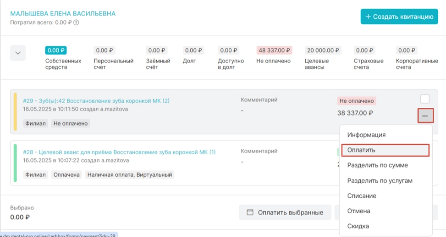Screen dimensions: 446x237
Task: Select Разделить по услугам option
Action: (x=380, y=180)
